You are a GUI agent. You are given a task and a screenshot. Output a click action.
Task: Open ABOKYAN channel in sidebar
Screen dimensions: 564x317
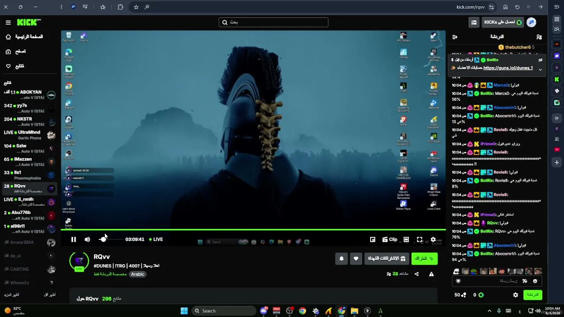[x=30, y=95]
